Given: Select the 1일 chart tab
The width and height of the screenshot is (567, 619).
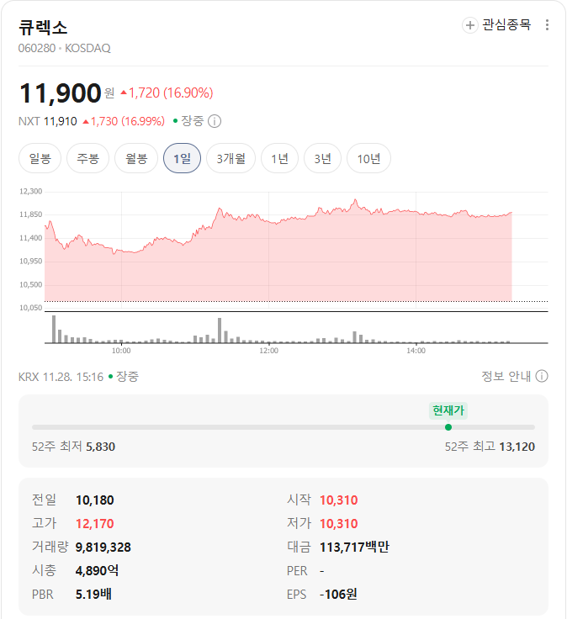Looking at the screenshot, I should (182, 158).
